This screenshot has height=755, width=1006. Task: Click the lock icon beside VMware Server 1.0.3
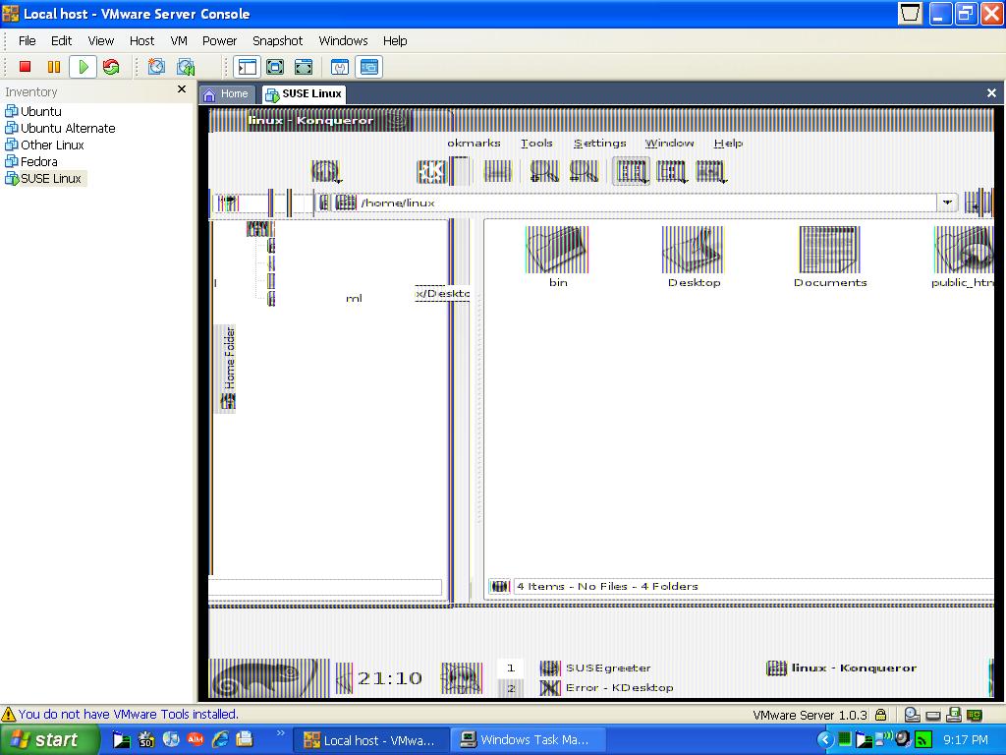[880, 715]
